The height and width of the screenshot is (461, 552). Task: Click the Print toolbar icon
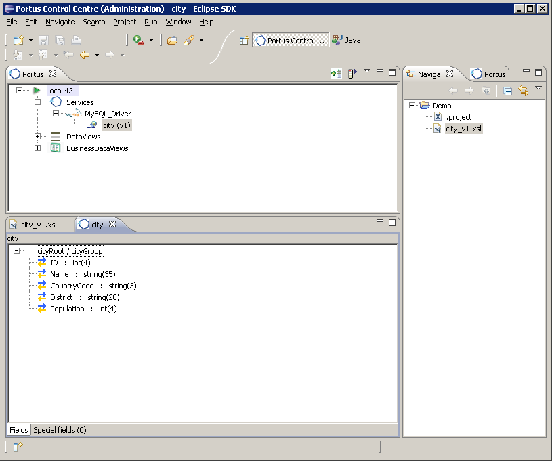point(76,41)
